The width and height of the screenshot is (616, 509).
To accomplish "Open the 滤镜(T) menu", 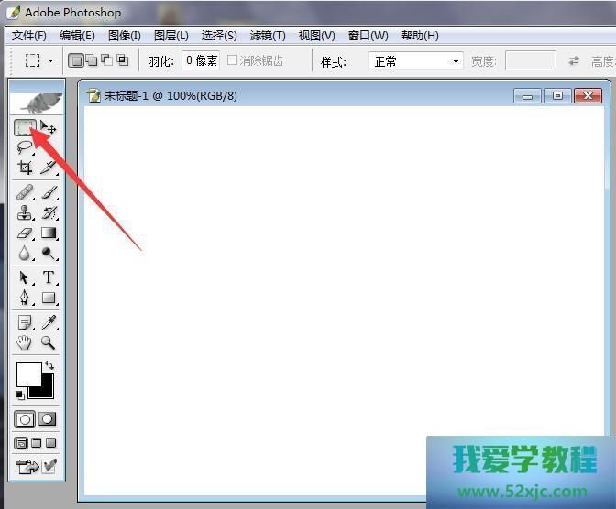I will pos(268,36).
